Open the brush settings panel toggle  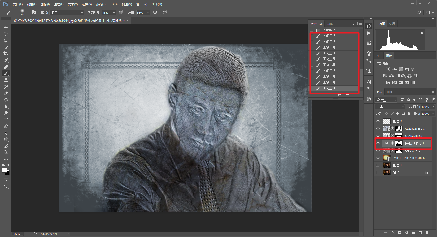34,12
